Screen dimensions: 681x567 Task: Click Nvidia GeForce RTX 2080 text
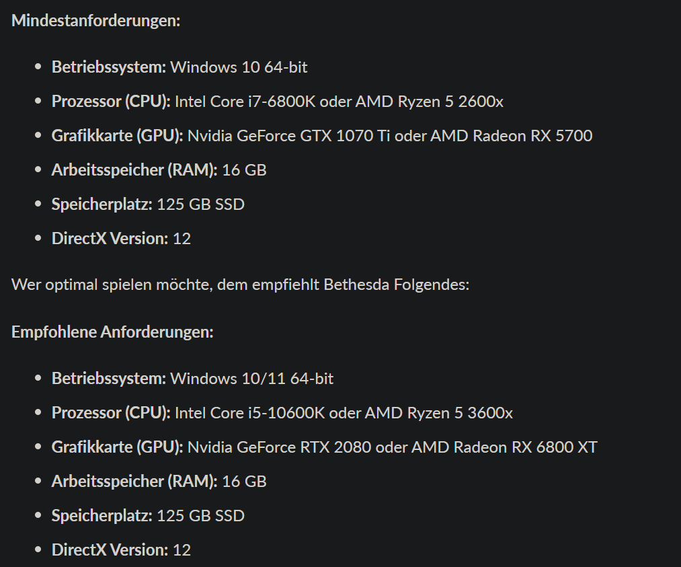pos(279,447)
